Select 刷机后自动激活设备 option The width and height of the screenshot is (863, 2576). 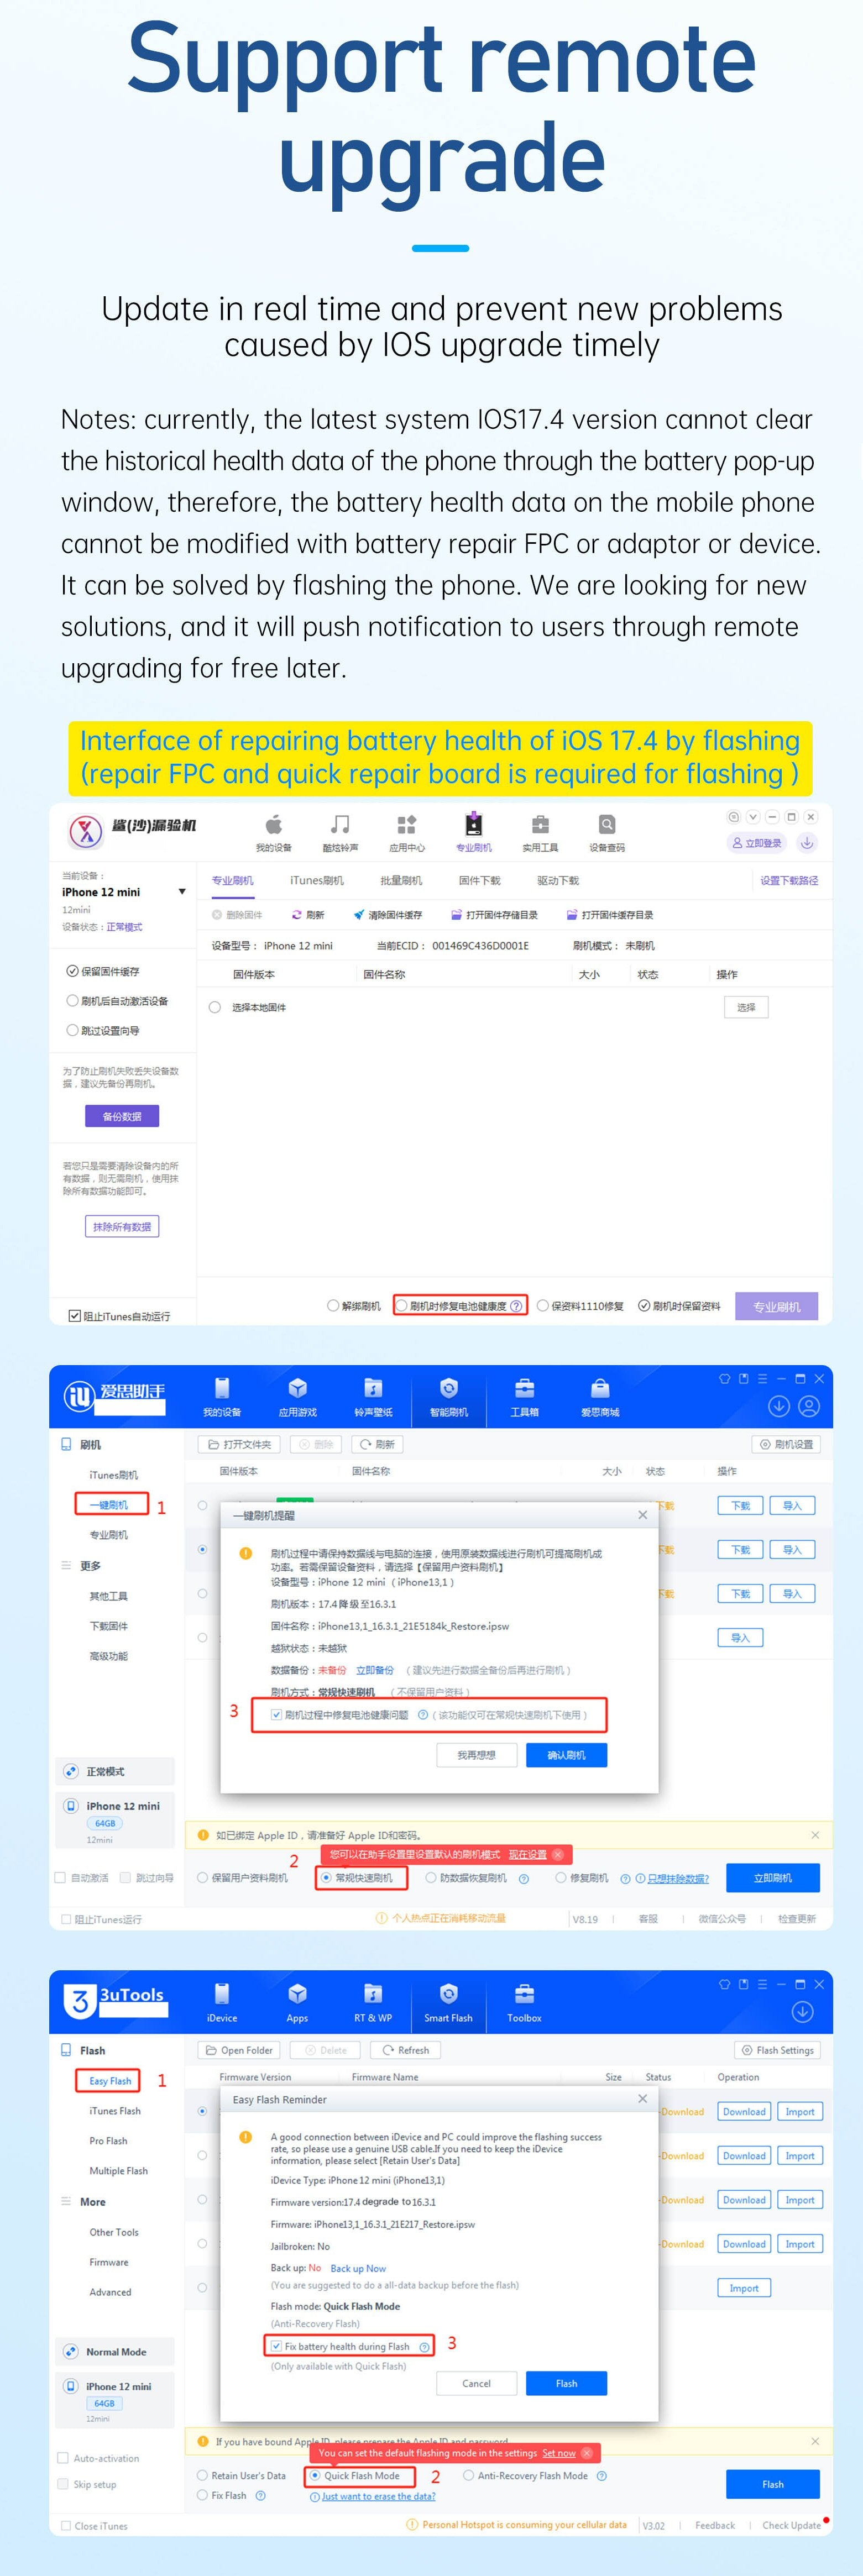coord(72,1000)
